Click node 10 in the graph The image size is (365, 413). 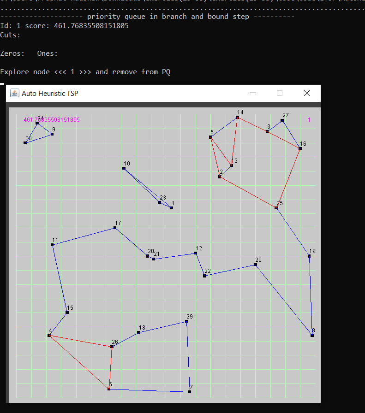pyautogui.click(x=124, y=168)
